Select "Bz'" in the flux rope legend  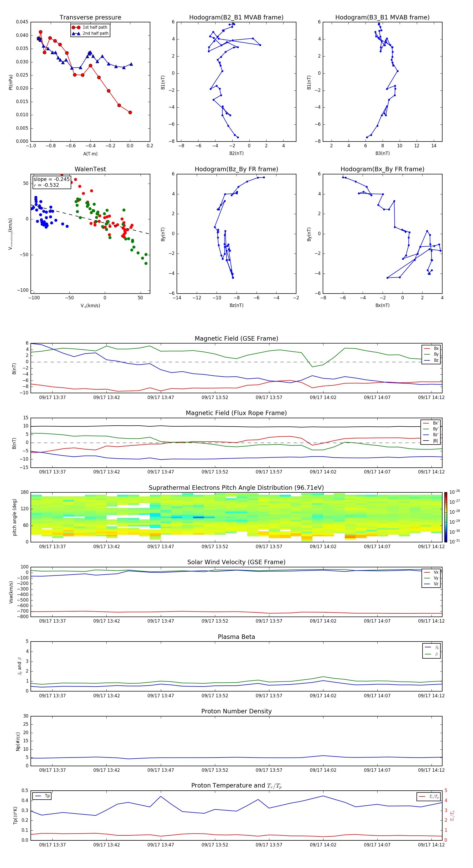click(x=431, y=435)
